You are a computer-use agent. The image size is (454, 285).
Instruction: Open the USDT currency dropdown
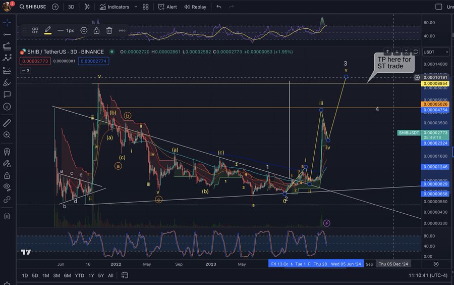[x=436, y=52]
